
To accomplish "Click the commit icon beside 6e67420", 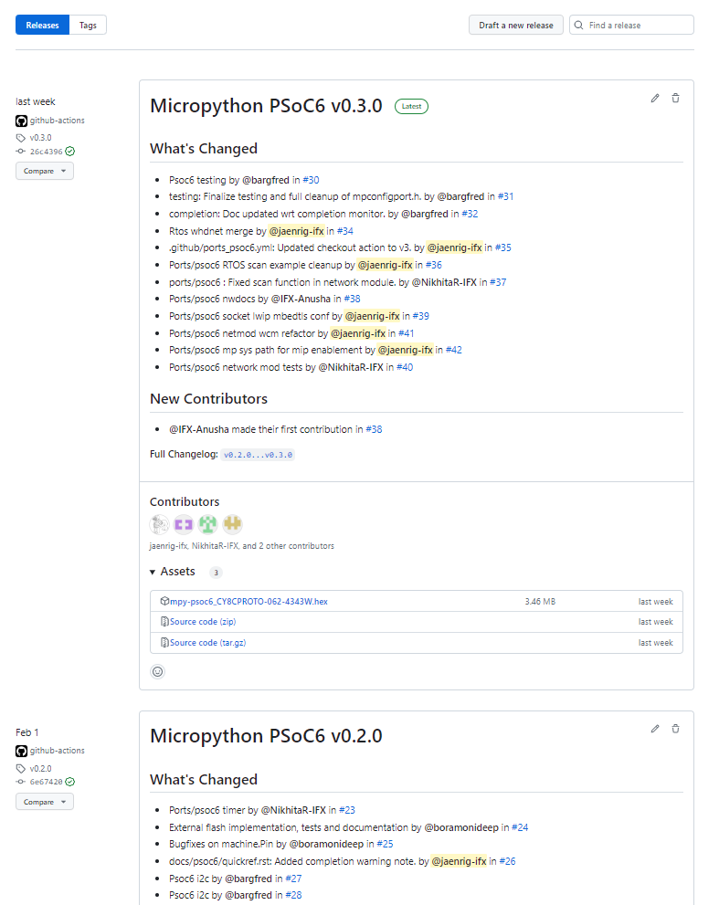I will 21,782.
